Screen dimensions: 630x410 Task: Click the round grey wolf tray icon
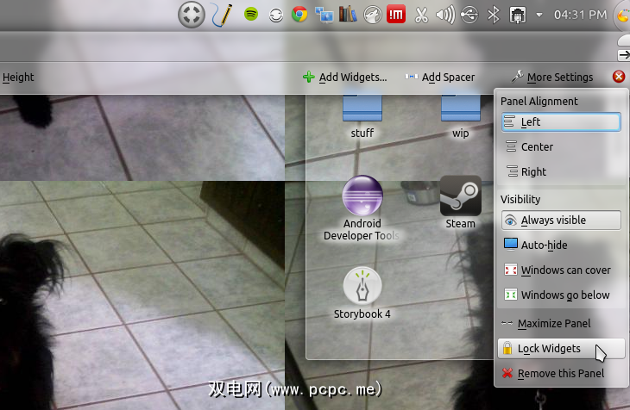(373, 16)
